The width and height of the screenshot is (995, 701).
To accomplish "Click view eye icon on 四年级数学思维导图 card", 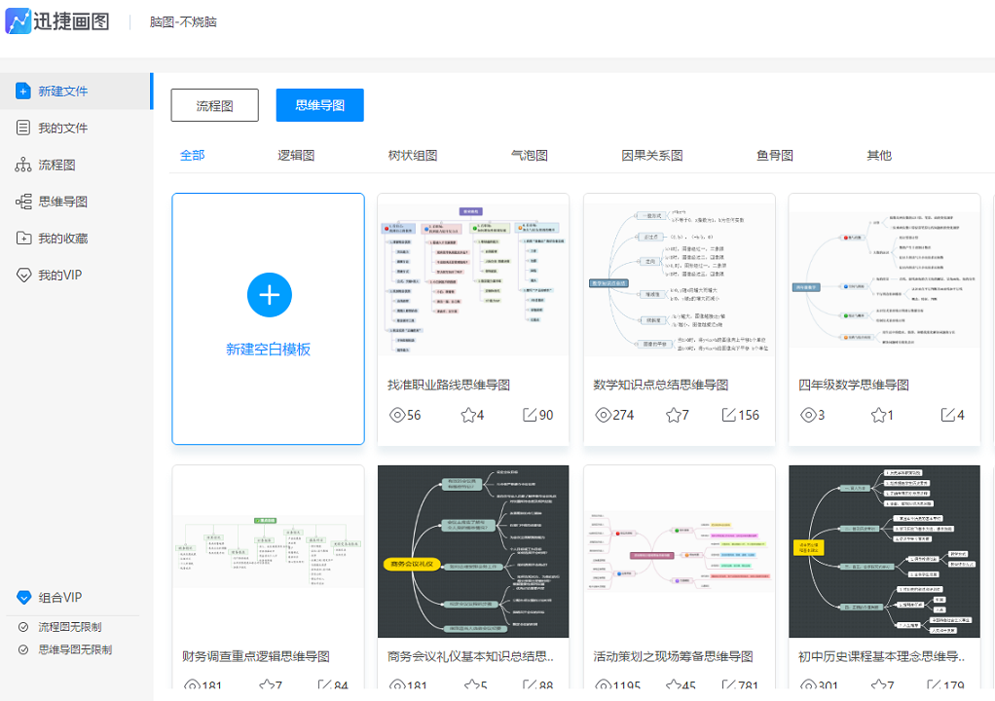I will click(808, 415).
